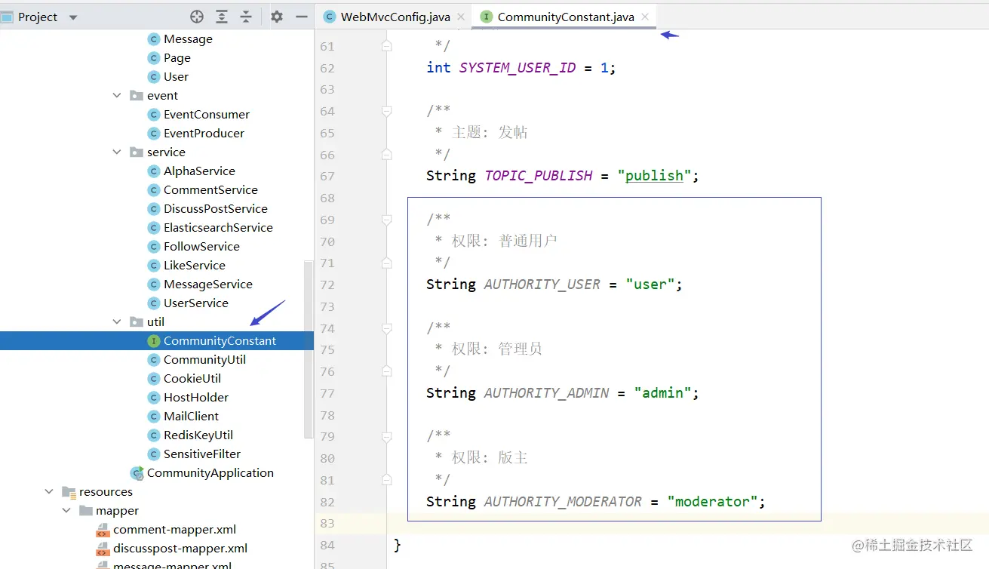This screenshot has width=989, height=569.
Task: Click the Expand All icon in Project toolbar
Action: pyautogui.click(x=222, y=17)
